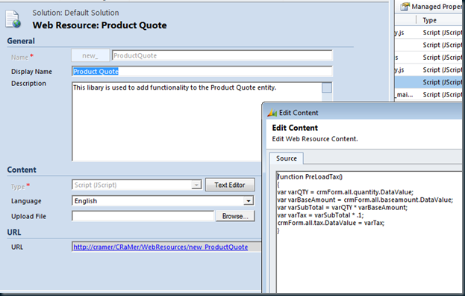Click the Dynamics CRM logo in Edit Content title
The image size is (465, 296).
click(272, 113)
